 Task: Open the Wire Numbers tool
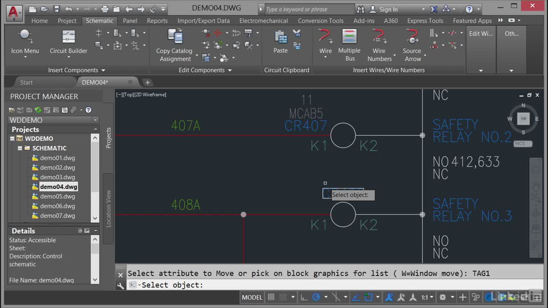tap(379, 46)
